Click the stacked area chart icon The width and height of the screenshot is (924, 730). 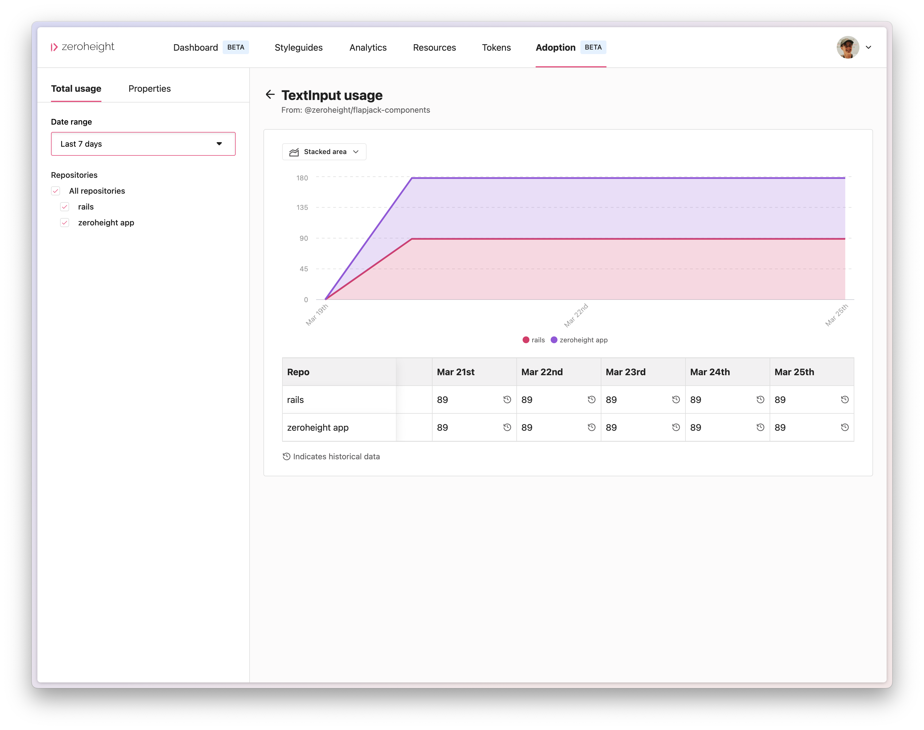pyautogui.click(x=294, y=152)
